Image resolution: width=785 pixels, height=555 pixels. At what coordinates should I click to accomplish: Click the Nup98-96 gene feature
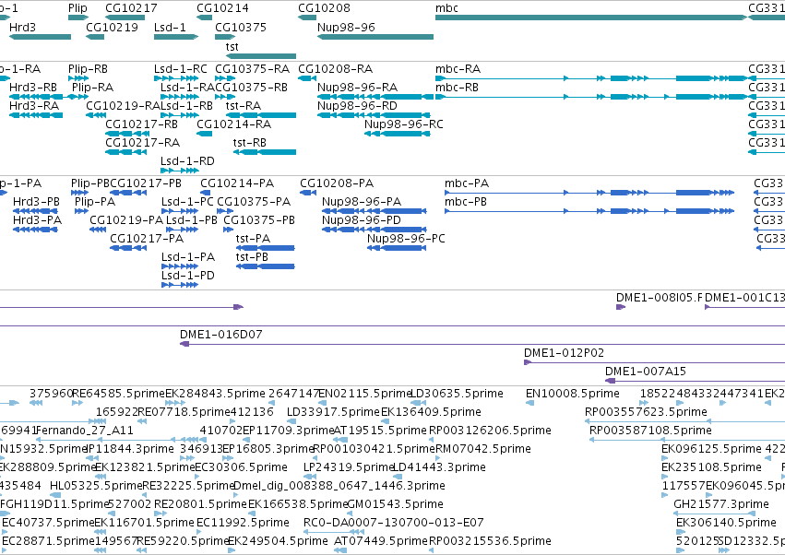click(375, 37)
